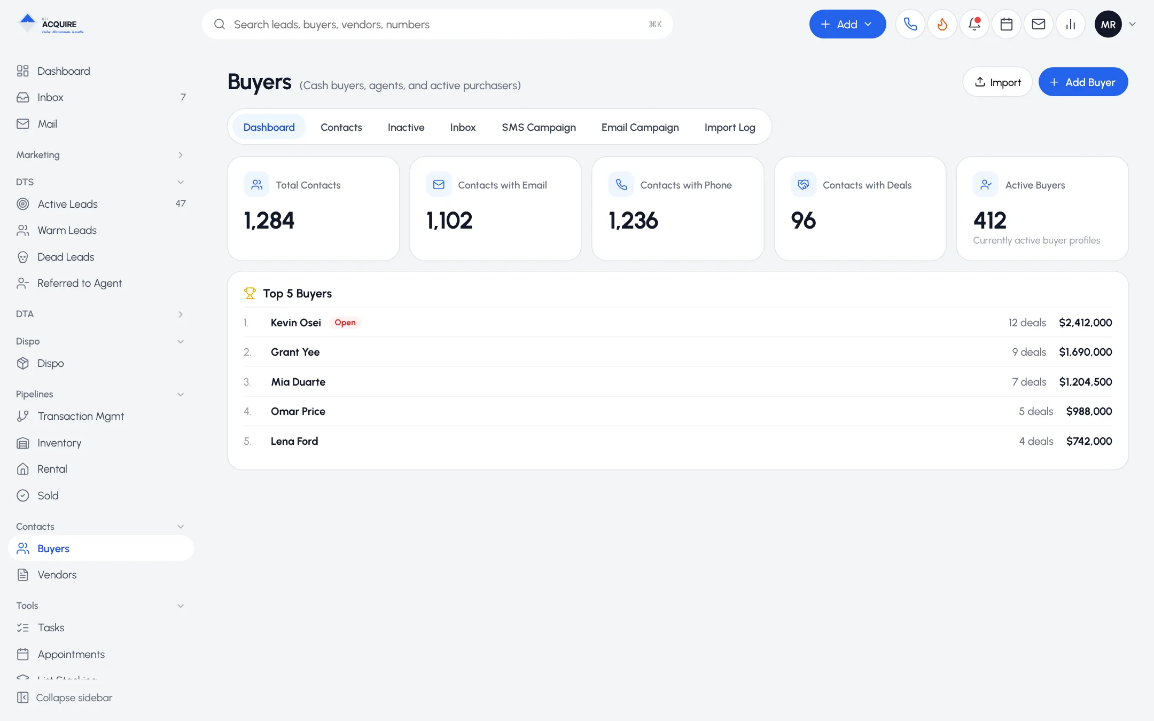Open the phone dialer icon

click(910, 24)
